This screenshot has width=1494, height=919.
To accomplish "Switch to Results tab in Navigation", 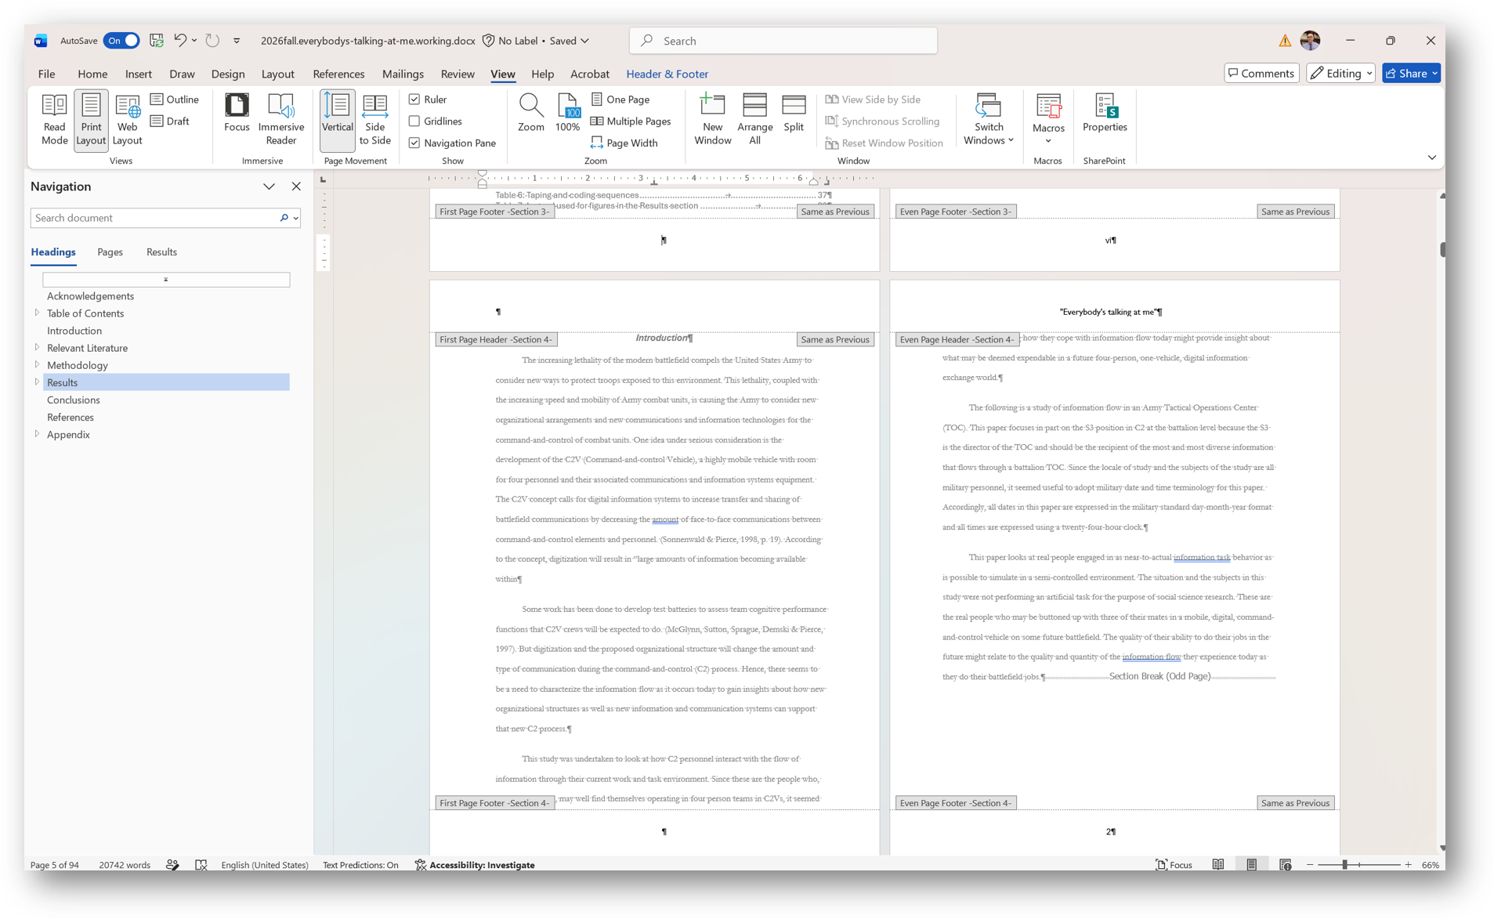I will [161, 252].
